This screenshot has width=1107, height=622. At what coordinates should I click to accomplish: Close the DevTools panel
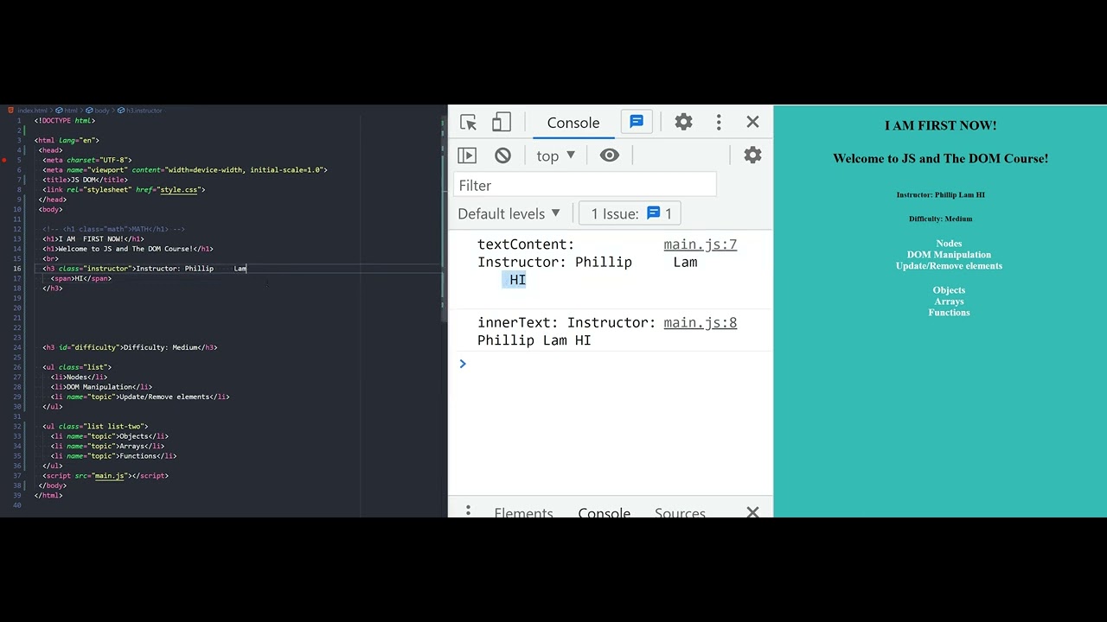pos(752,123)
